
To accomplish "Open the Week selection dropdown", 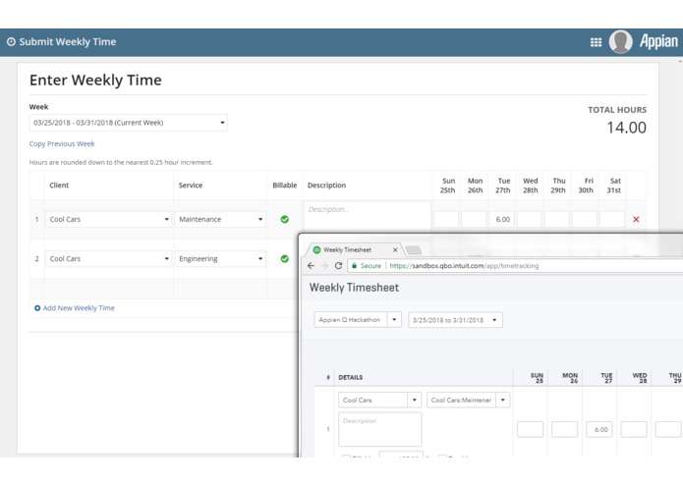I will tap(128, 123).
